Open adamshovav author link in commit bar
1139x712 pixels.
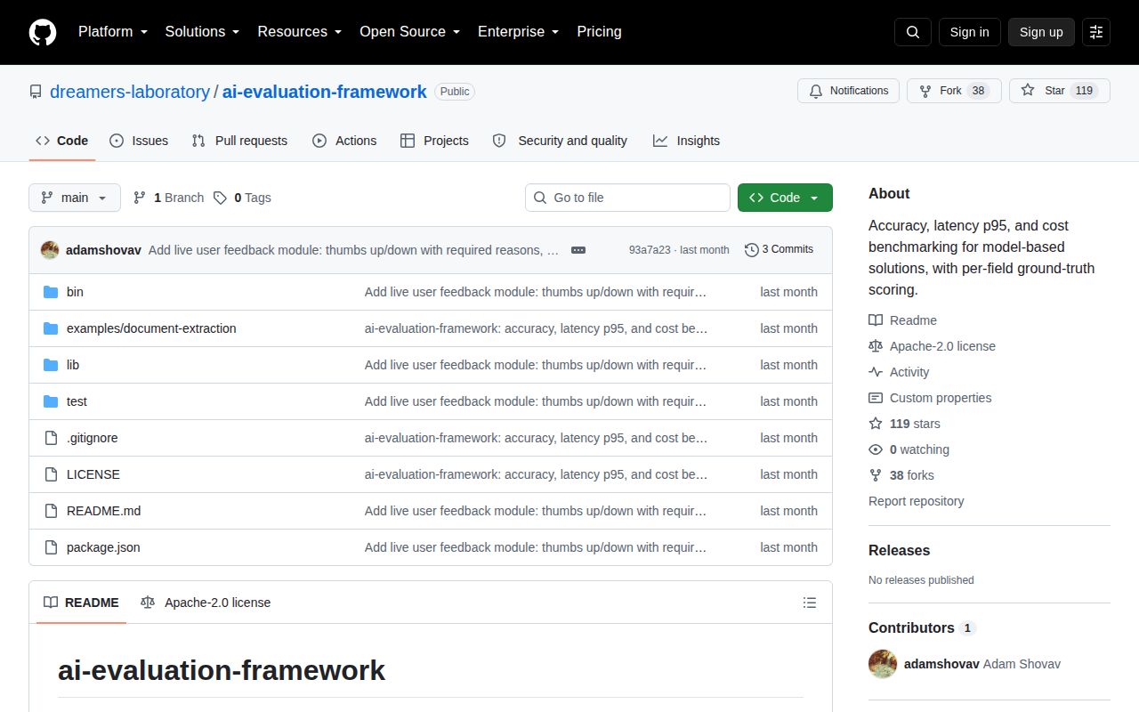[103, 250]
